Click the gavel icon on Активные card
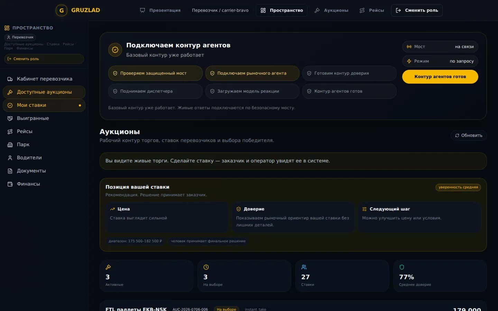Image resolution: width=498 pixels, height=311 pixels. coord(108,267)
